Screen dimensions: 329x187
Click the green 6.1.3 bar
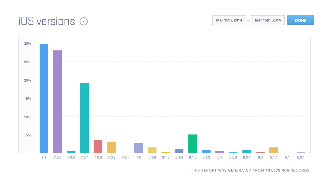point(193,144)
